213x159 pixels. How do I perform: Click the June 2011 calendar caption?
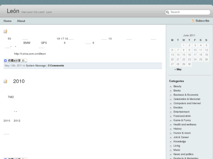189,36
